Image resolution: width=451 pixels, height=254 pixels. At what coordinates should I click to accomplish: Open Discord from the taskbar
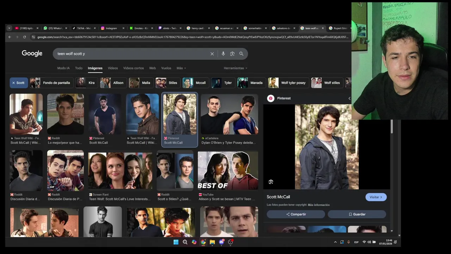221,242
